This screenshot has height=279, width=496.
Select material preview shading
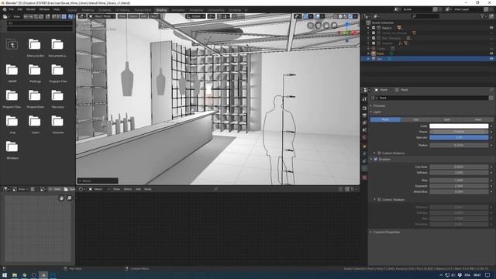pyautogui.click(x=346, y=16)
